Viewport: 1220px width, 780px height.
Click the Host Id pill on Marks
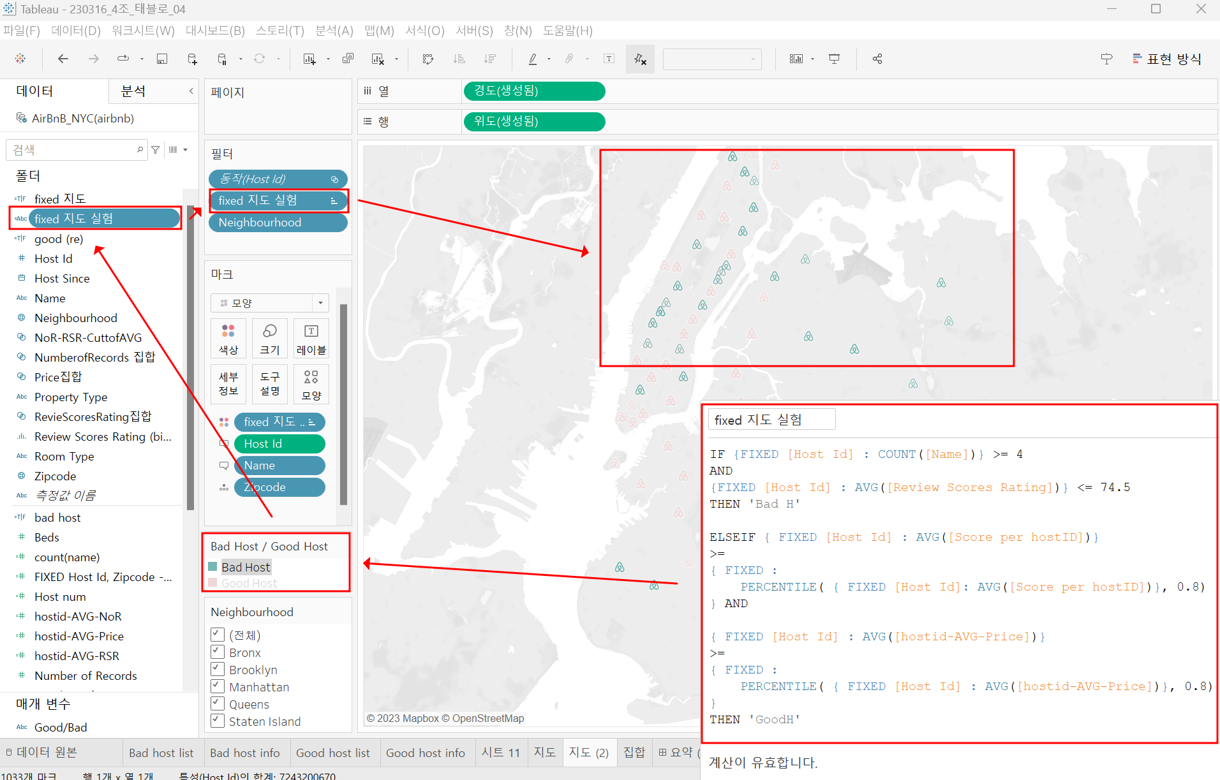279,444
